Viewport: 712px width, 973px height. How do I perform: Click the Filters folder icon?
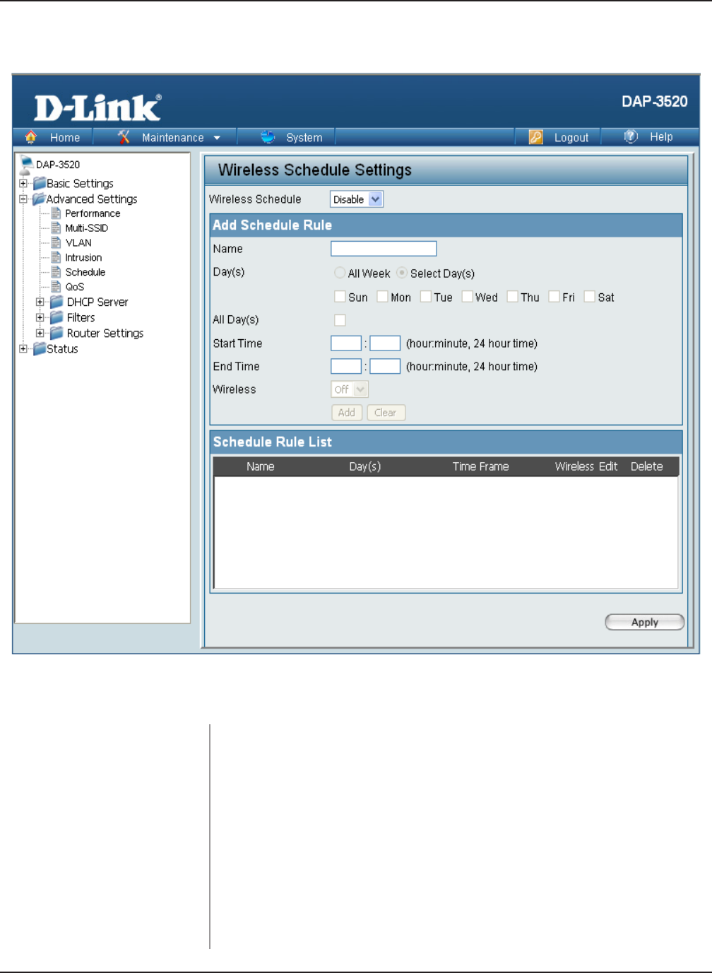(57, 317)
